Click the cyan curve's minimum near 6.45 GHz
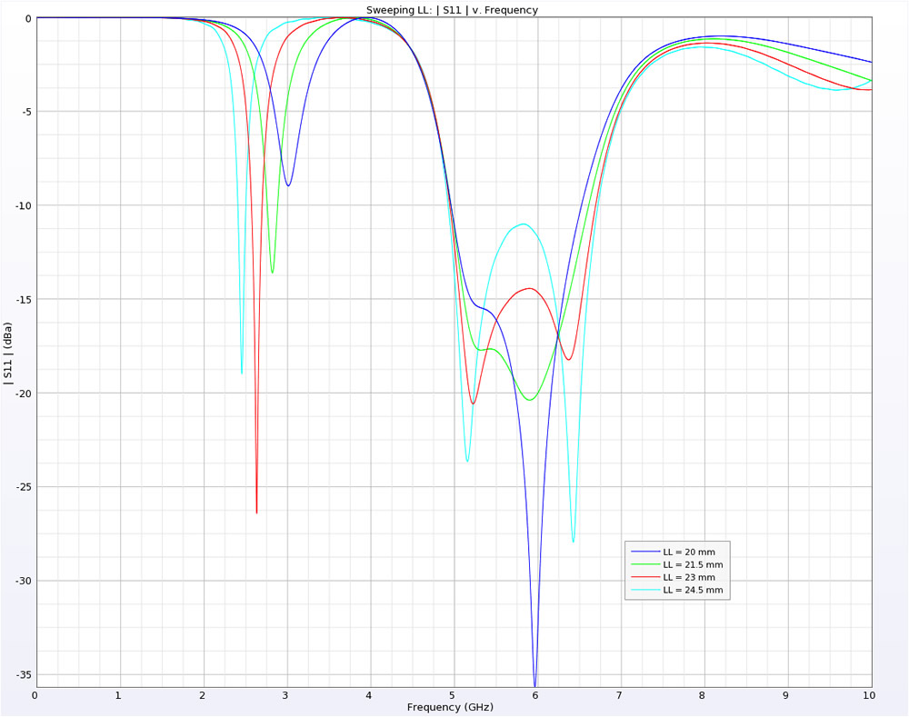 click(x=573, y=542)
